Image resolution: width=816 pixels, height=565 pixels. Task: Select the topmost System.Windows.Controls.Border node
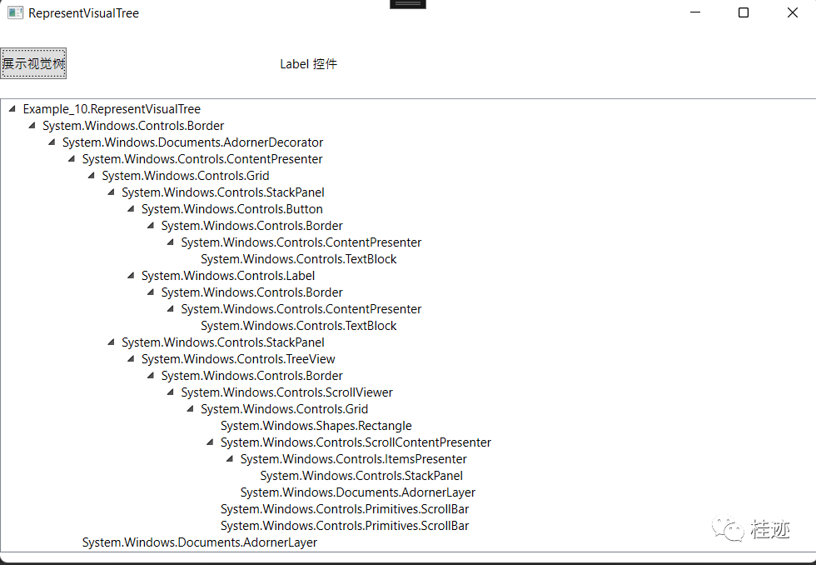pyautogui.click(x=133, y=125)
